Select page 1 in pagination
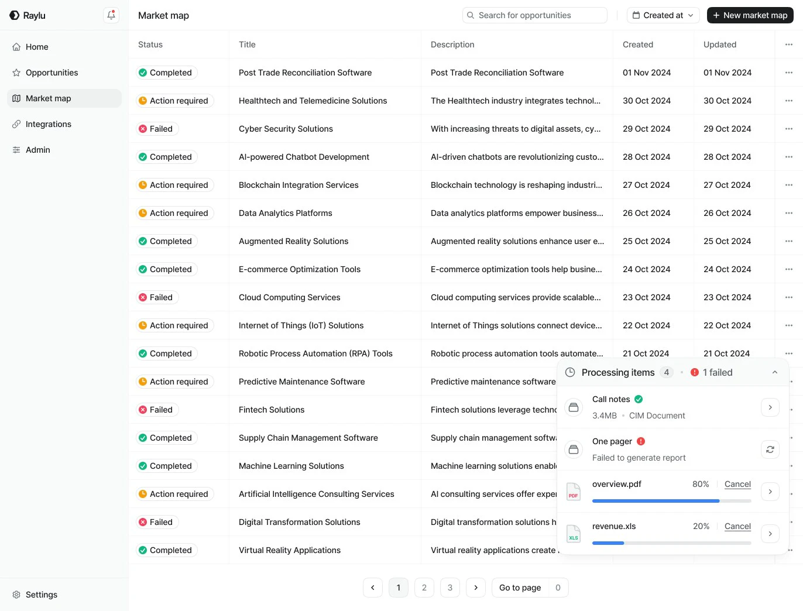This screenshot has height=611, width=803. pyautogui.click(x=399, y=588)
